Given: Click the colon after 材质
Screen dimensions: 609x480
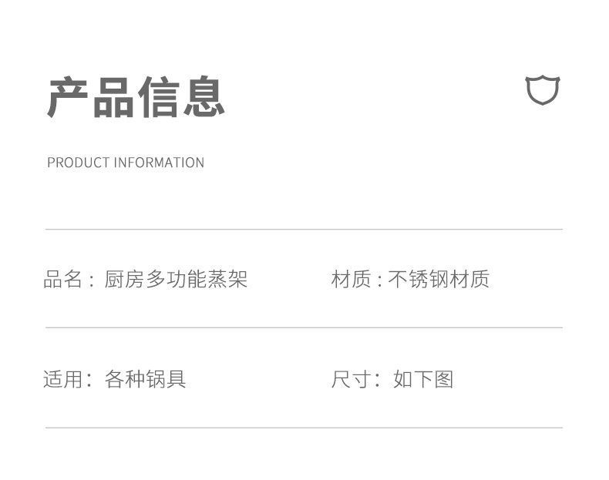Looking at the screenshot, I should click(379, 280).
